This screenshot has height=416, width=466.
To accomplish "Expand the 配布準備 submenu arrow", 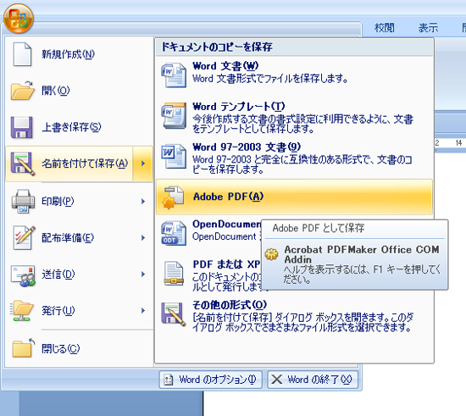I will [143, 238].
